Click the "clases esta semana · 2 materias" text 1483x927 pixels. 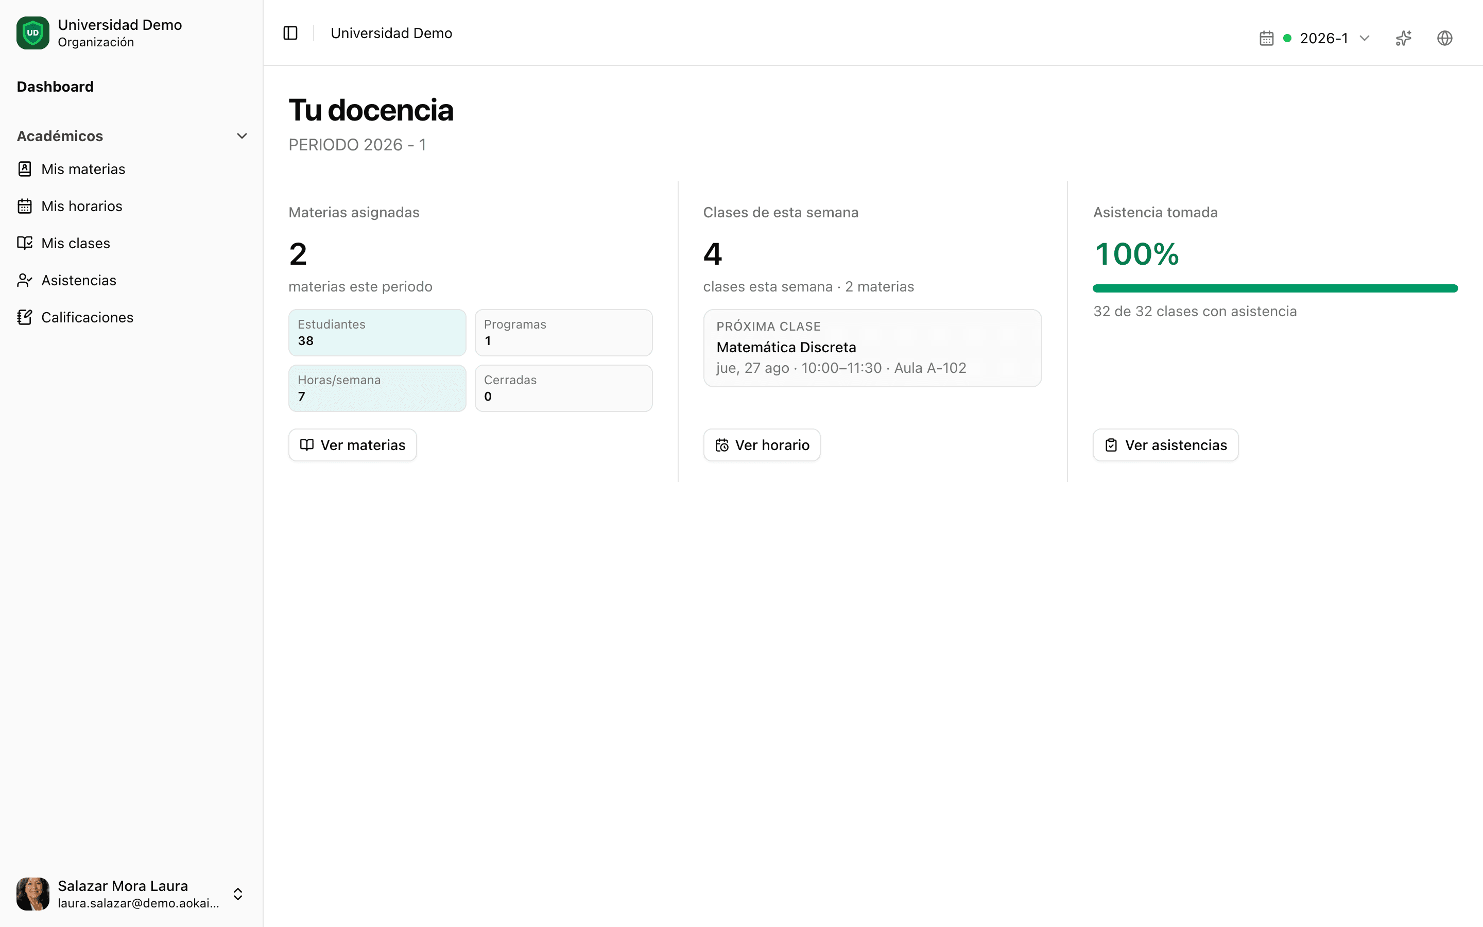(x=808, y=286)
